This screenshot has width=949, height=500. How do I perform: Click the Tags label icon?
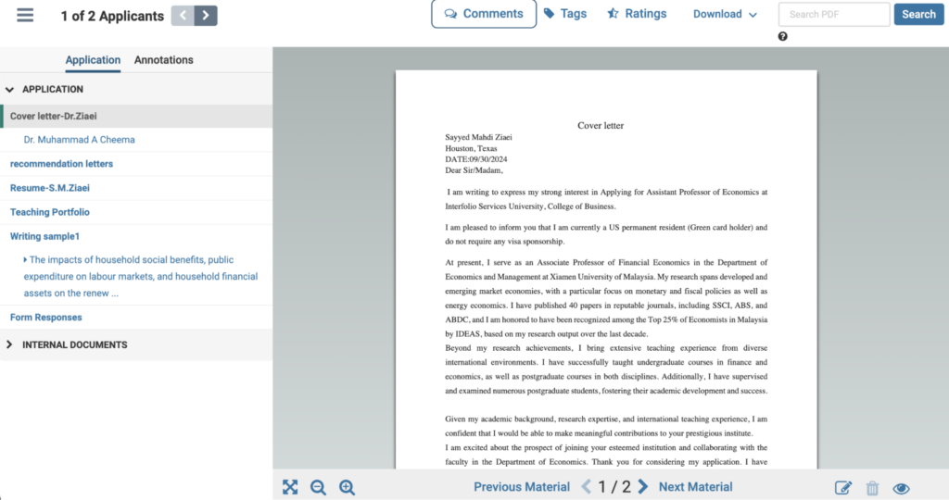tap(549, 13)
